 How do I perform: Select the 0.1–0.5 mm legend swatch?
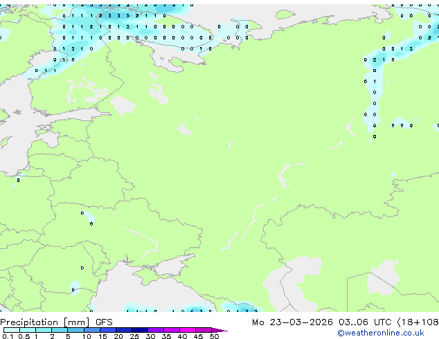[12, 330]
